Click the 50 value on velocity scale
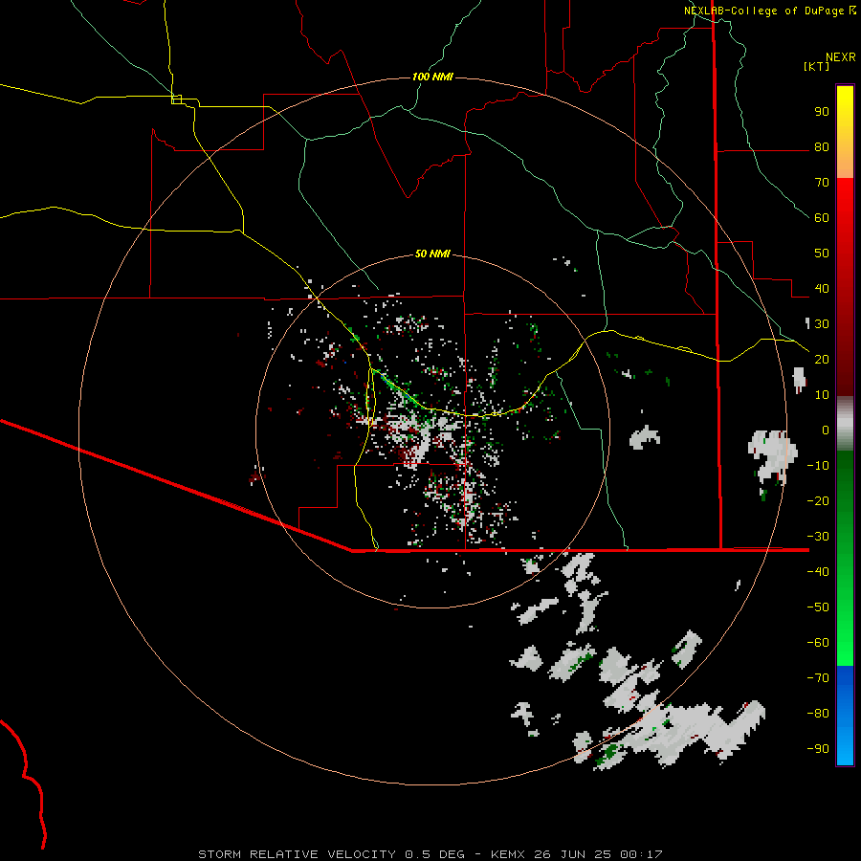 pyautogui.click(x=822, y=254)
